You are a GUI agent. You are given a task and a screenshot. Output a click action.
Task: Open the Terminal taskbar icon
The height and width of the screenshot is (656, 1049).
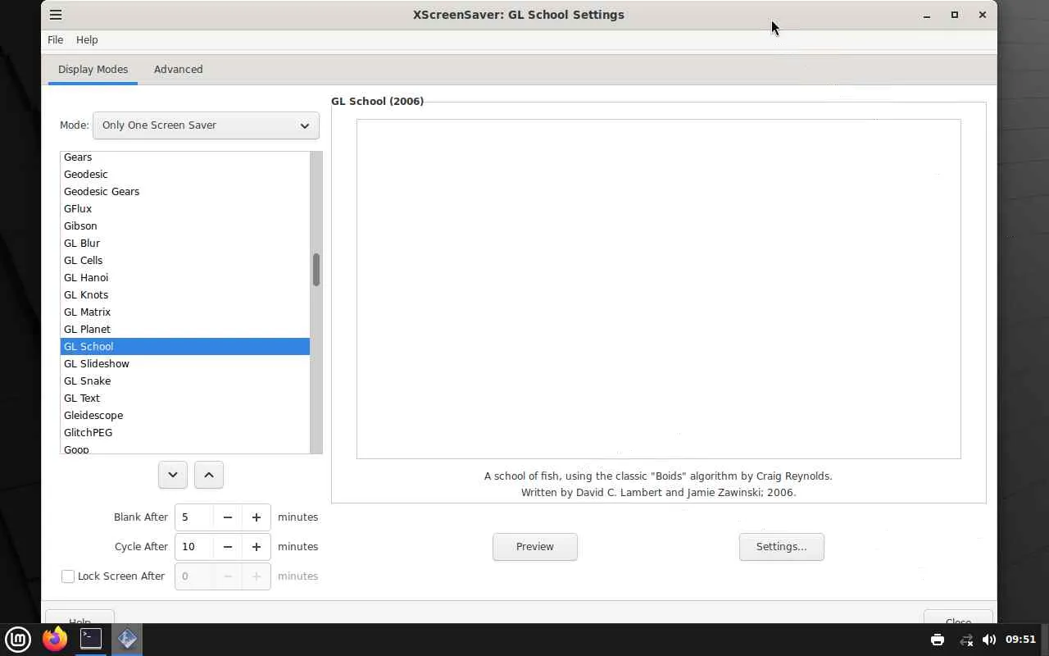coord(91,639)
